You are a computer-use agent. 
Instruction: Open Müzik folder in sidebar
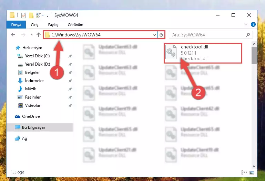pyautogui.click(x=31, y=89)
